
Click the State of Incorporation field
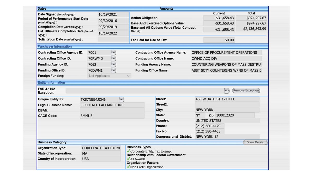(101, 153)
